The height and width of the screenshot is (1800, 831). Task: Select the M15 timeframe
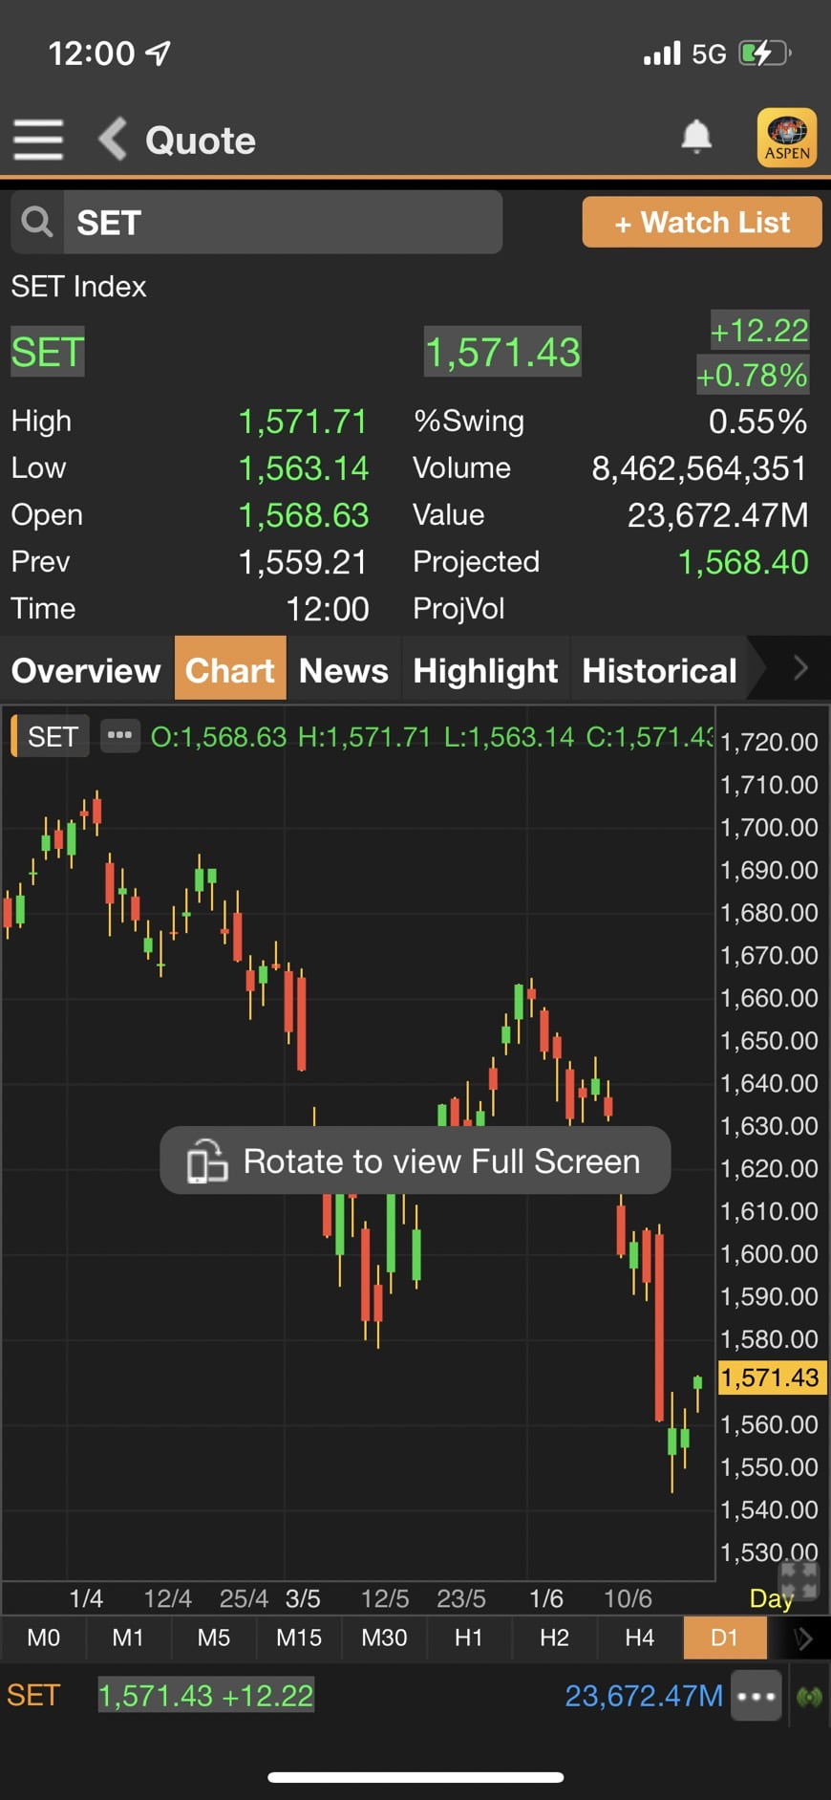298,1637
